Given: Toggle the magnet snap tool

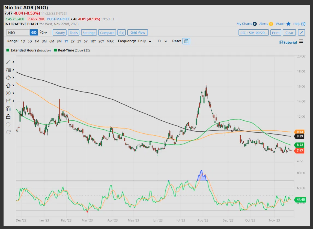Looking at the screenshot, I should 8,109.
